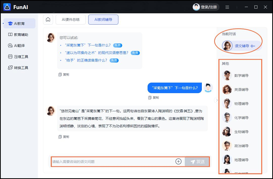Try the "采菊东篱下" sample question link
The height and width of the screenshot is (179, 273).
pos(88,45)
